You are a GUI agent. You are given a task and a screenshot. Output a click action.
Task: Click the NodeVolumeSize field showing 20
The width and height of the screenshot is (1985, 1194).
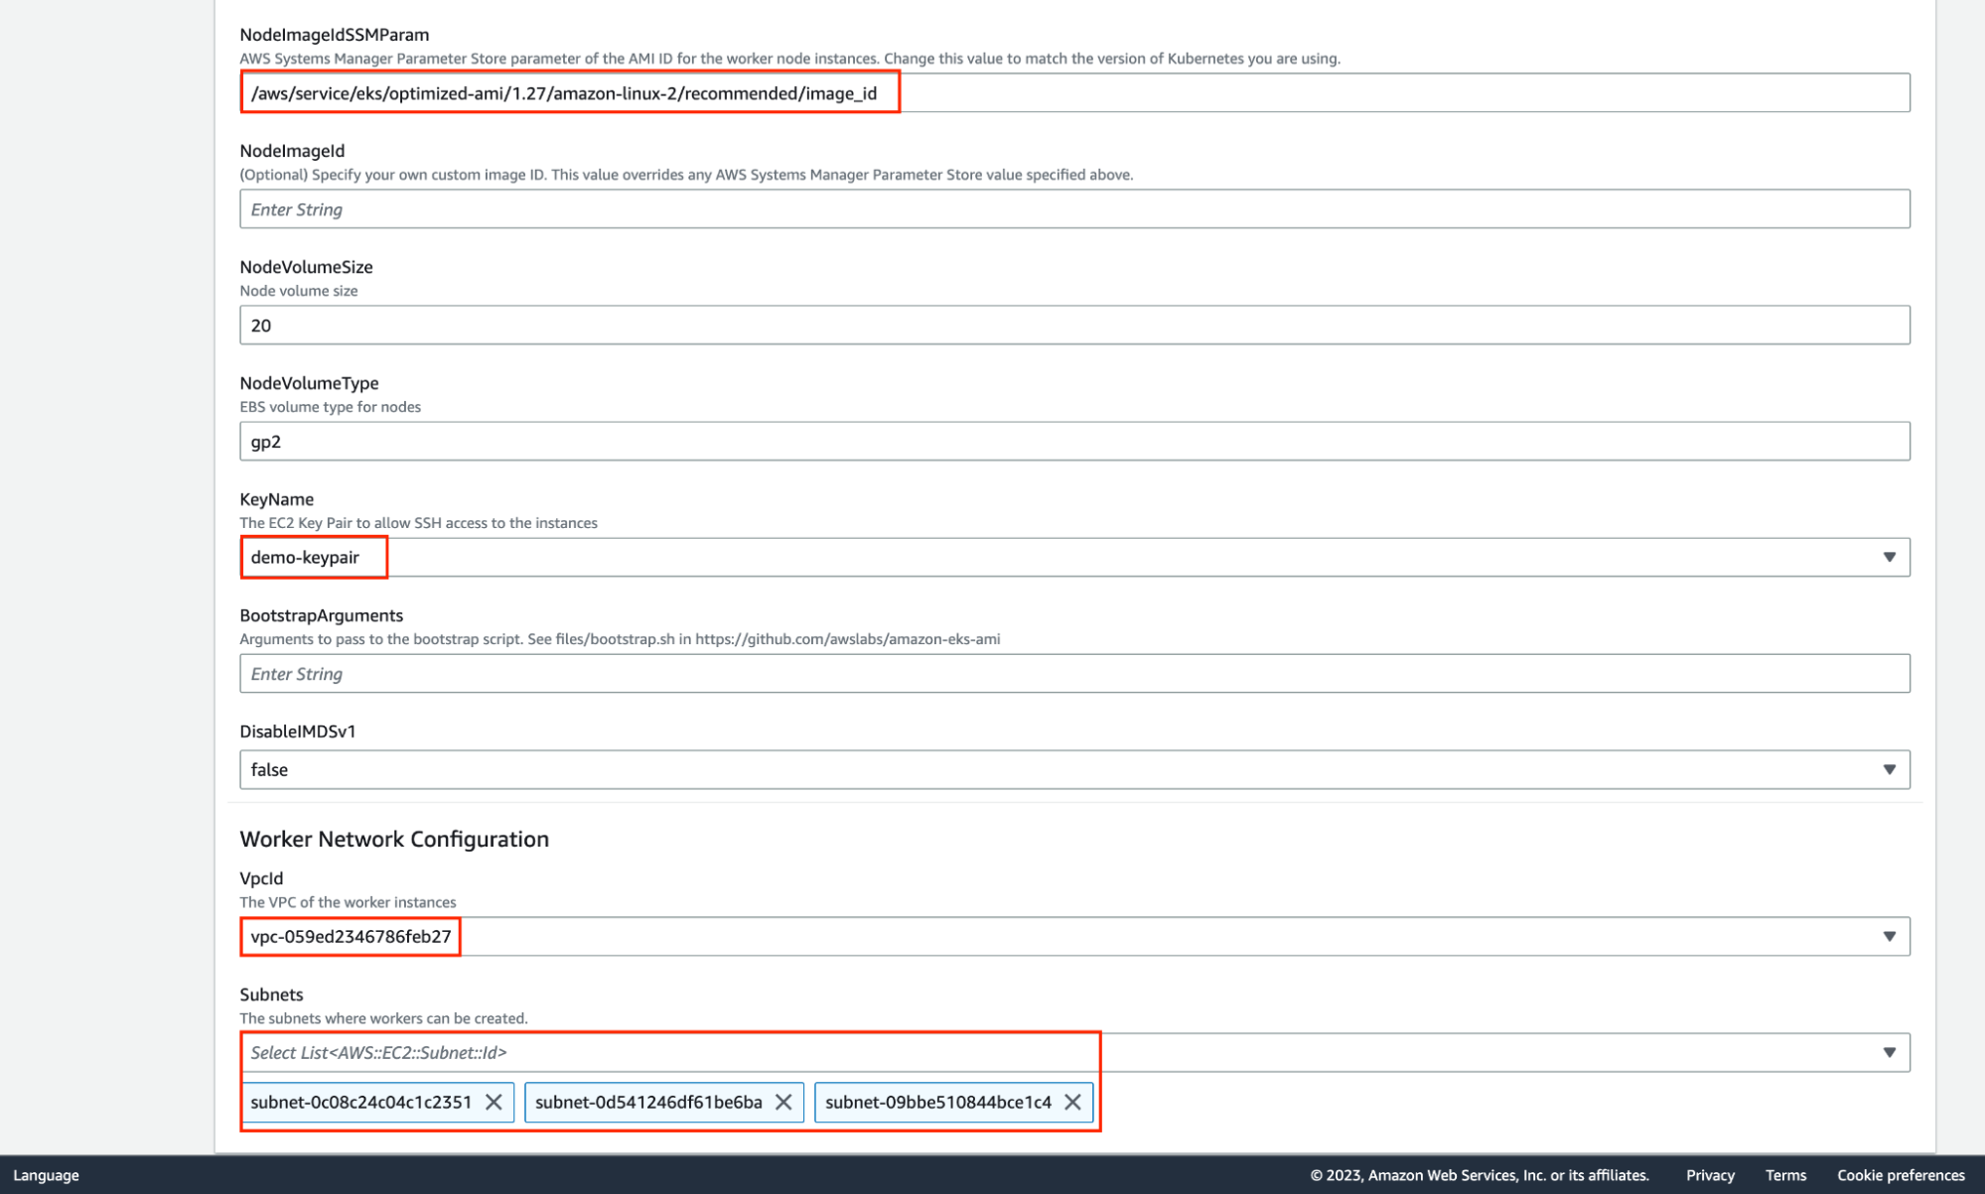point(1072,326)
